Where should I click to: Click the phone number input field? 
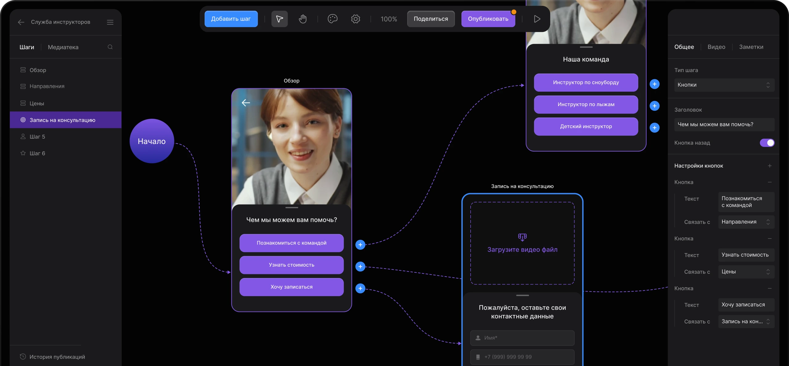click(x=522, y=357)
